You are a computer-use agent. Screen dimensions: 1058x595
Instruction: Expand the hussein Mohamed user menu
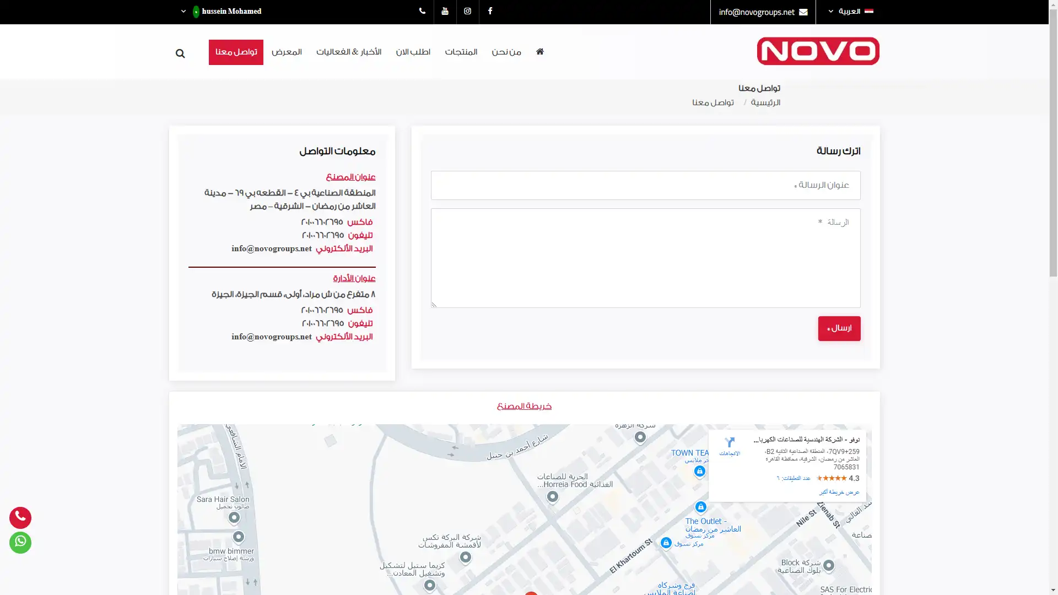pyautogui.click(x=221, y=12)
